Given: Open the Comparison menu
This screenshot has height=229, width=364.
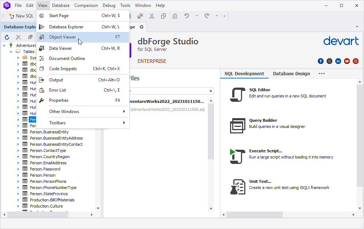Looking at the screenshot, I should pos(86,5).
